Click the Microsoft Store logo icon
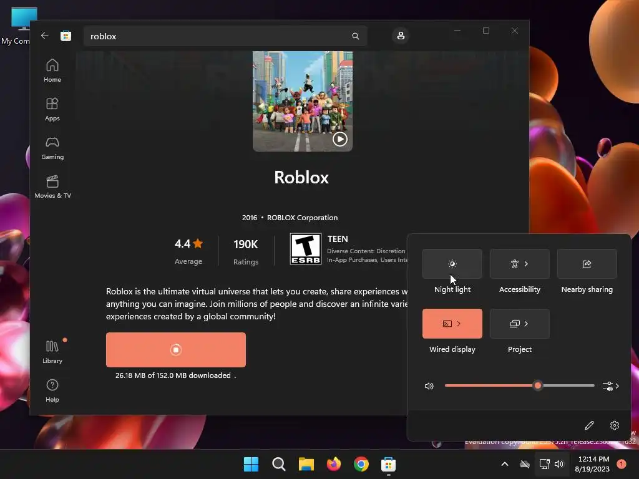Screen dimensions: 639x479 click(x=66, y=36)
